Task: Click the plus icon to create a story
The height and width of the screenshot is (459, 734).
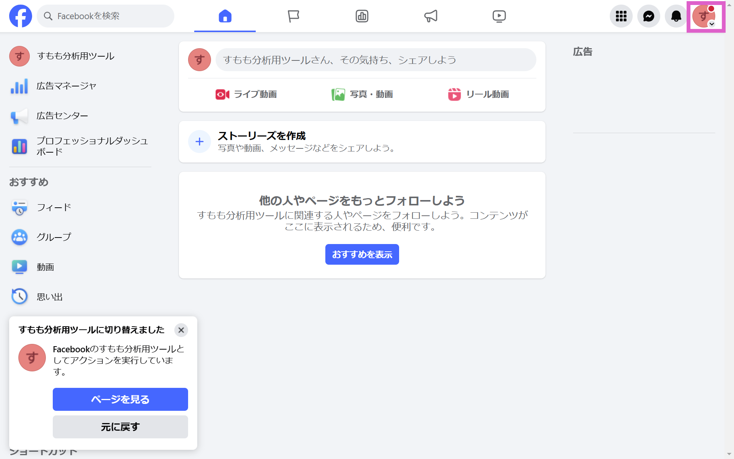Action: (200, 142)
